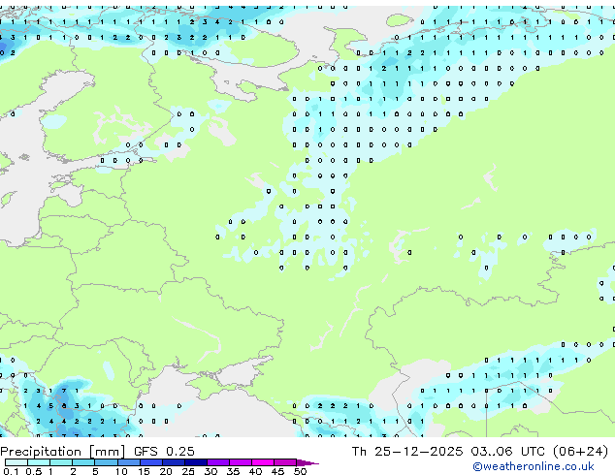Select the 25–30 mm legend swatch

tap(196, 462)
